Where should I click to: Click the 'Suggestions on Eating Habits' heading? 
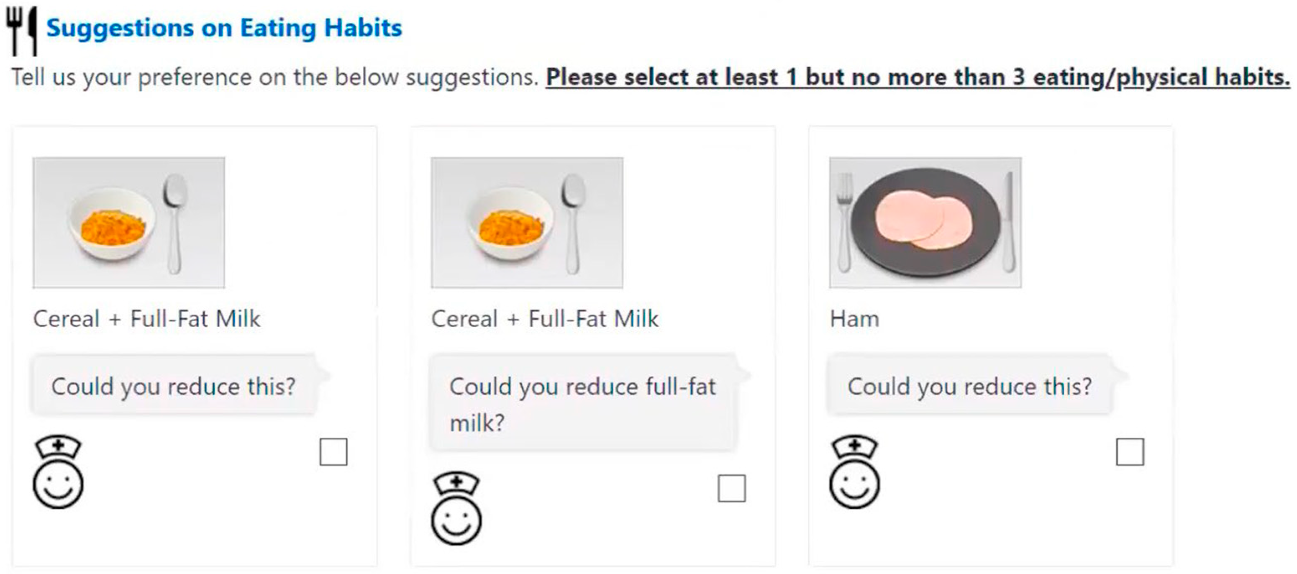click(x=224, y=28)
